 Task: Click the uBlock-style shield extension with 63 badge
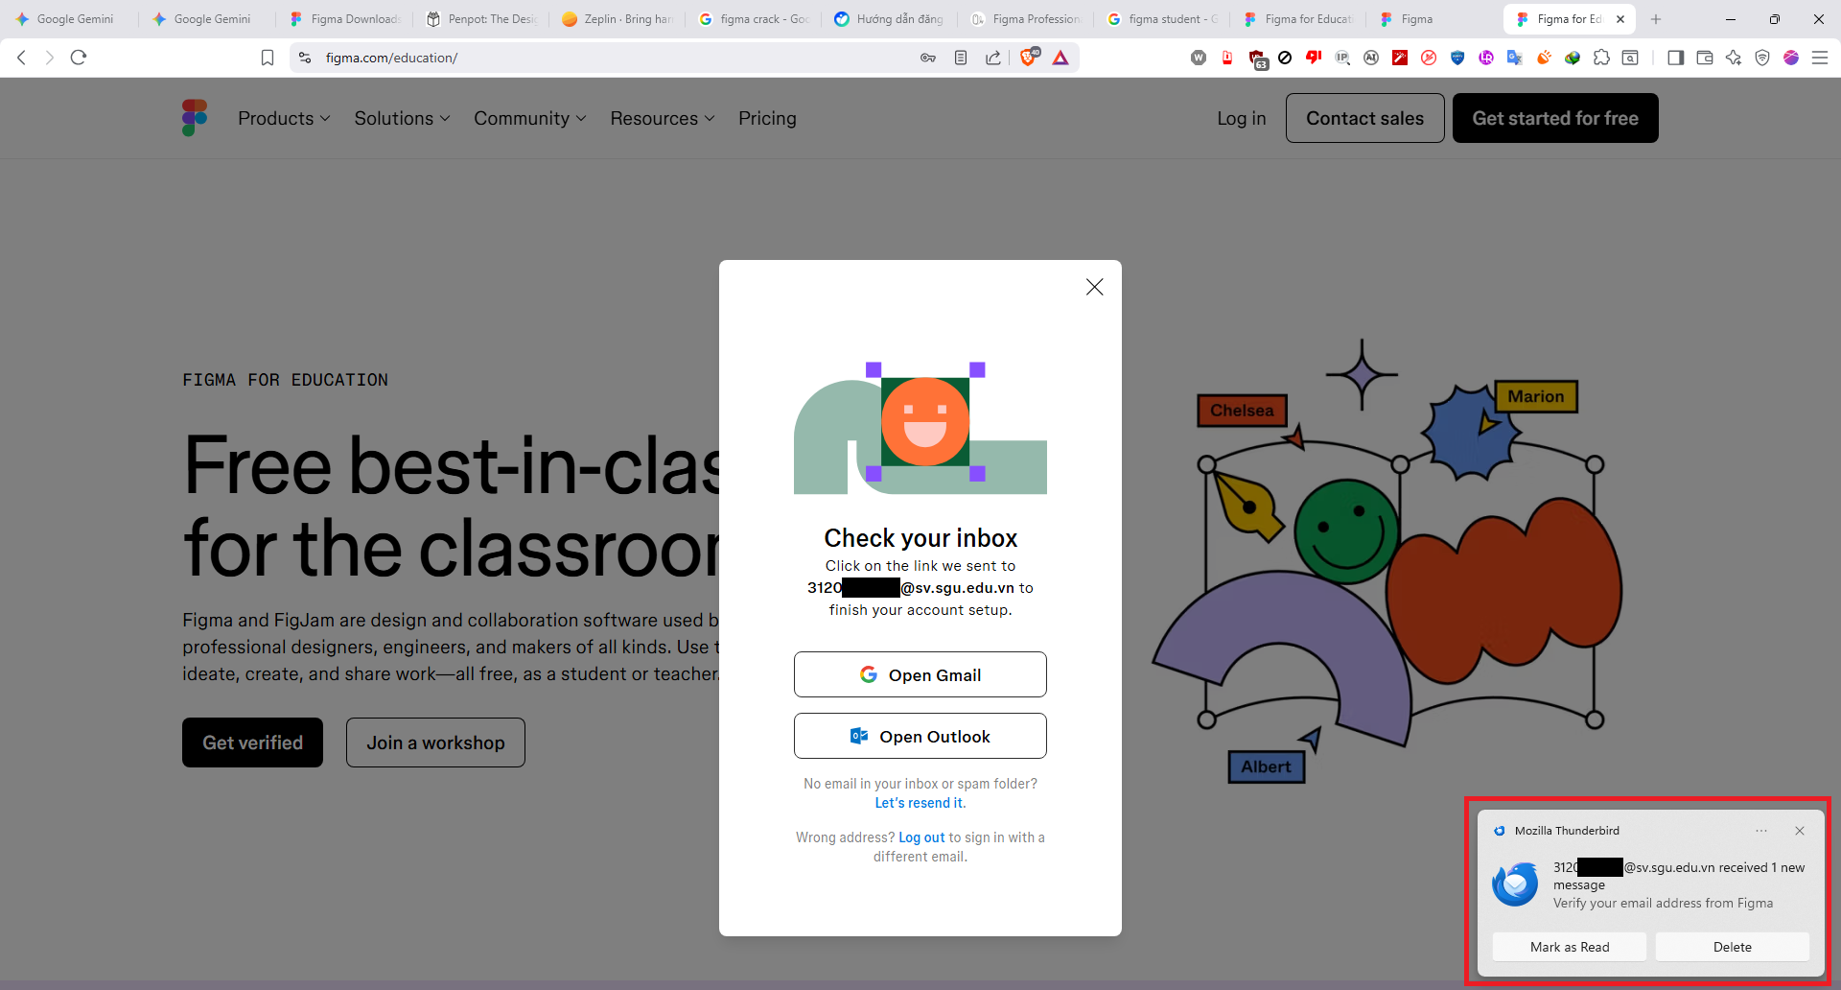click(x=1257, y=59)
